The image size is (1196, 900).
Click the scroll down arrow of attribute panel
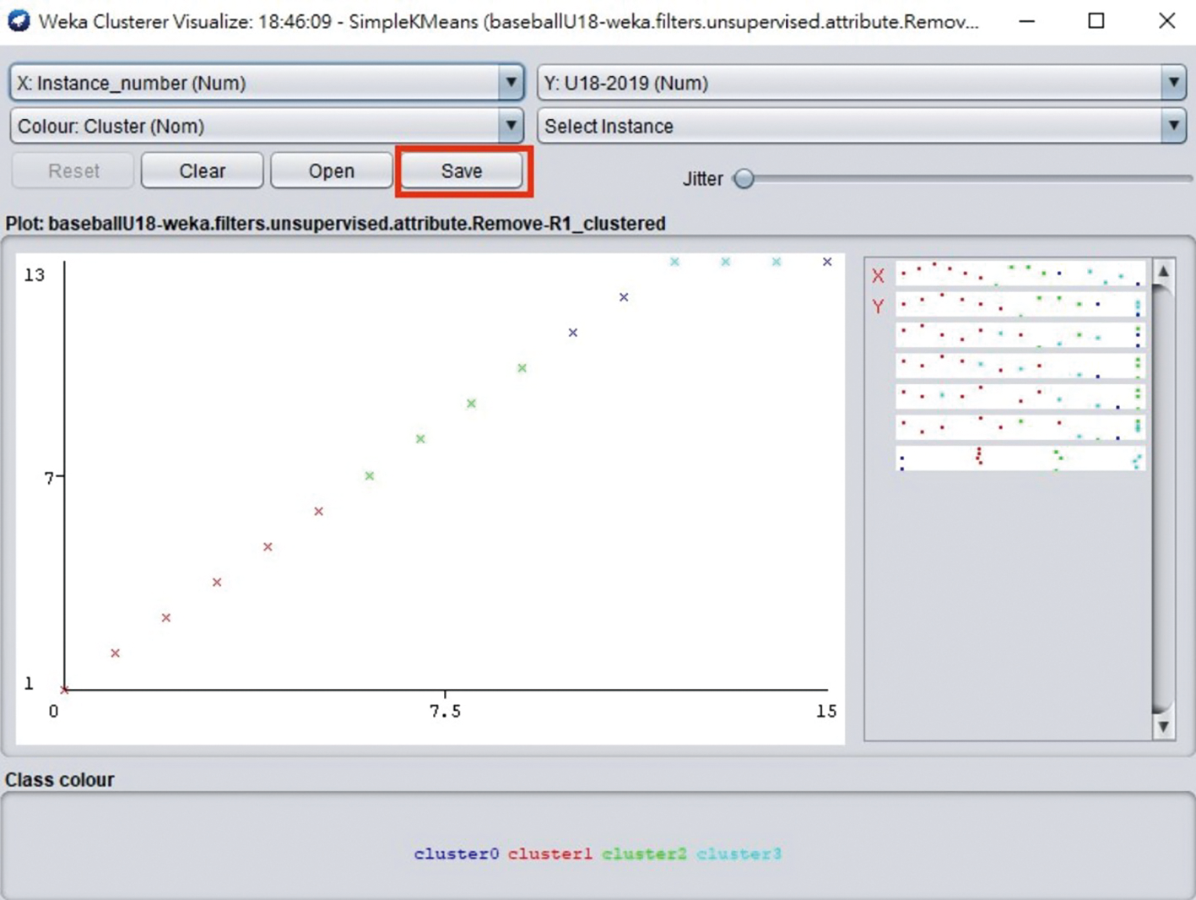[x=1163, y=726]
